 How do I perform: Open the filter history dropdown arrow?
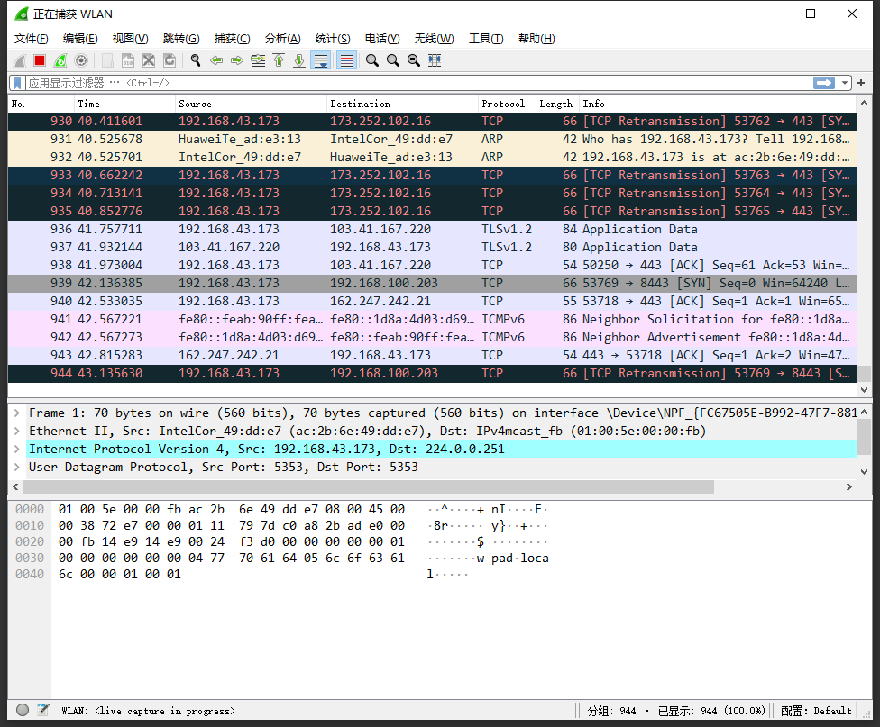point(844,82)
